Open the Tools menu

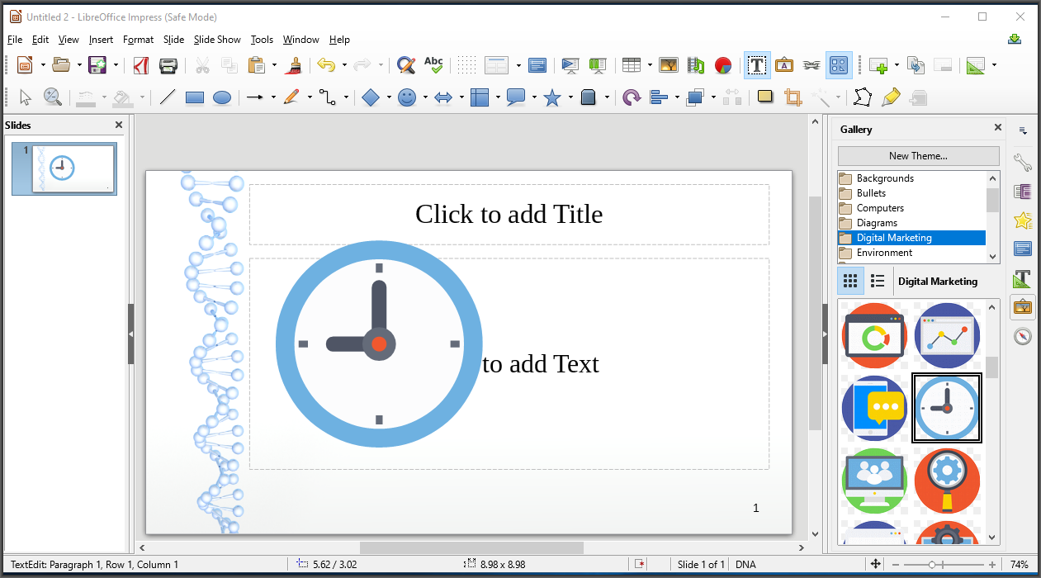click(262, 40)
